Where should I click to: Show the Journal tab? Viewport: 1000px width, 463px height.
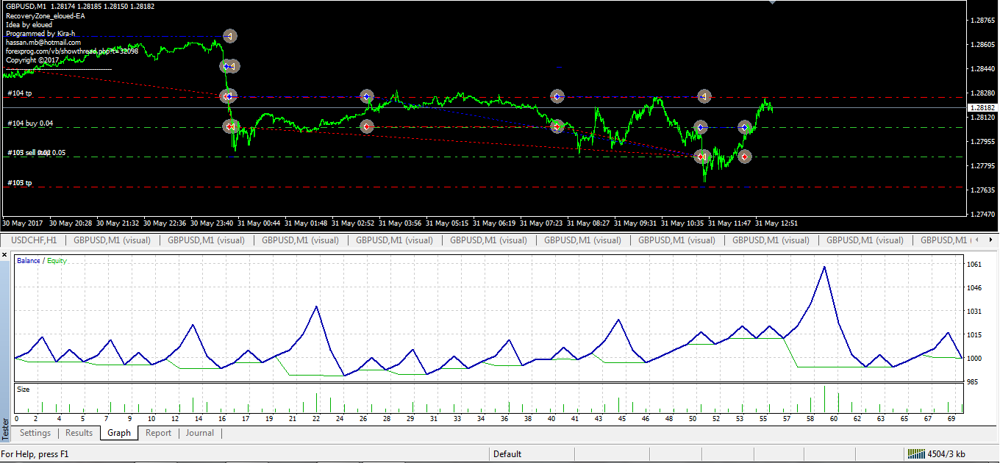point(199,433)
